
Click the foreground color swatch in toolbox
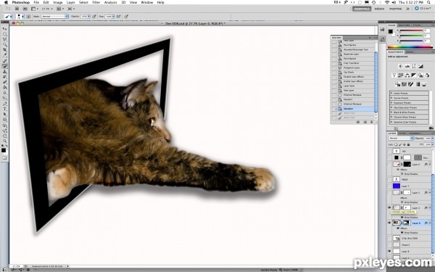tap(4, 150)
